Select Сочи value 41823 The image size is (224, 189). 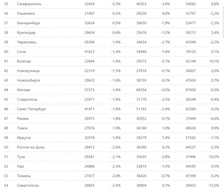coord(90,52)
